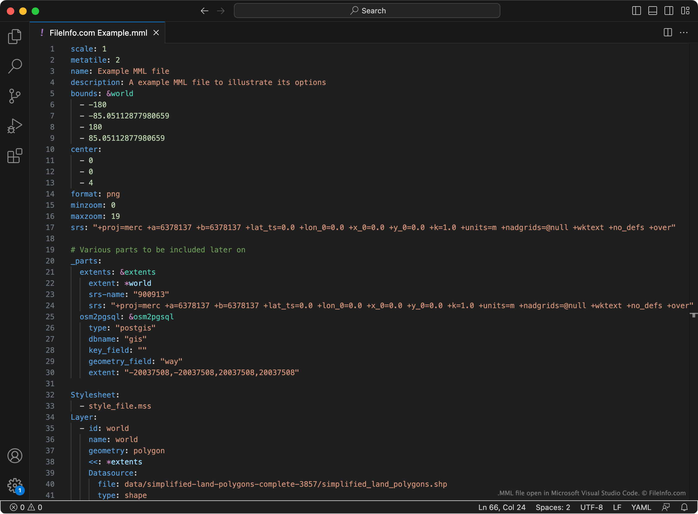The image size is (698, 514).
Task: Open the editor More Actions ellipsis
Action: pyautogui.click(x=684, y=33)
